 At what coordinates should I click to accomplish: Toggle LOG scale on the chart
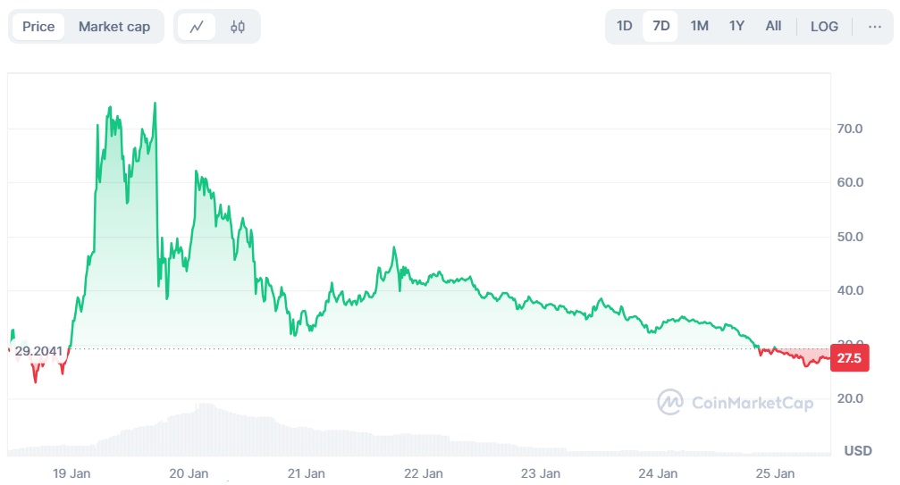[824, 26]
